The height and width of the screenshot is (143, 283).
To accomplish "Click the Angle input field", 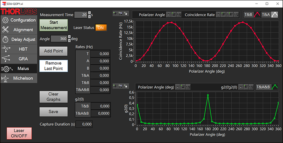I will (59, 39).
